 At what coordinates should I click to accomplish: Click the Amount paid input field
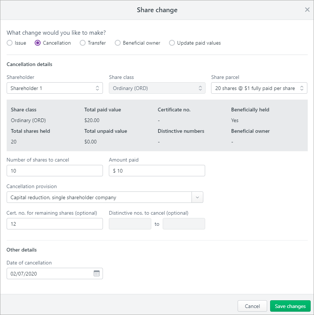pyautogui.click(x=157, y=171)
